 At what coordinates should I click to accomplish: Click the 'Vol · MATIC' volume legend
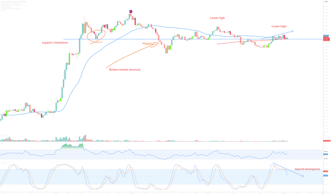(x=4, y=136)
